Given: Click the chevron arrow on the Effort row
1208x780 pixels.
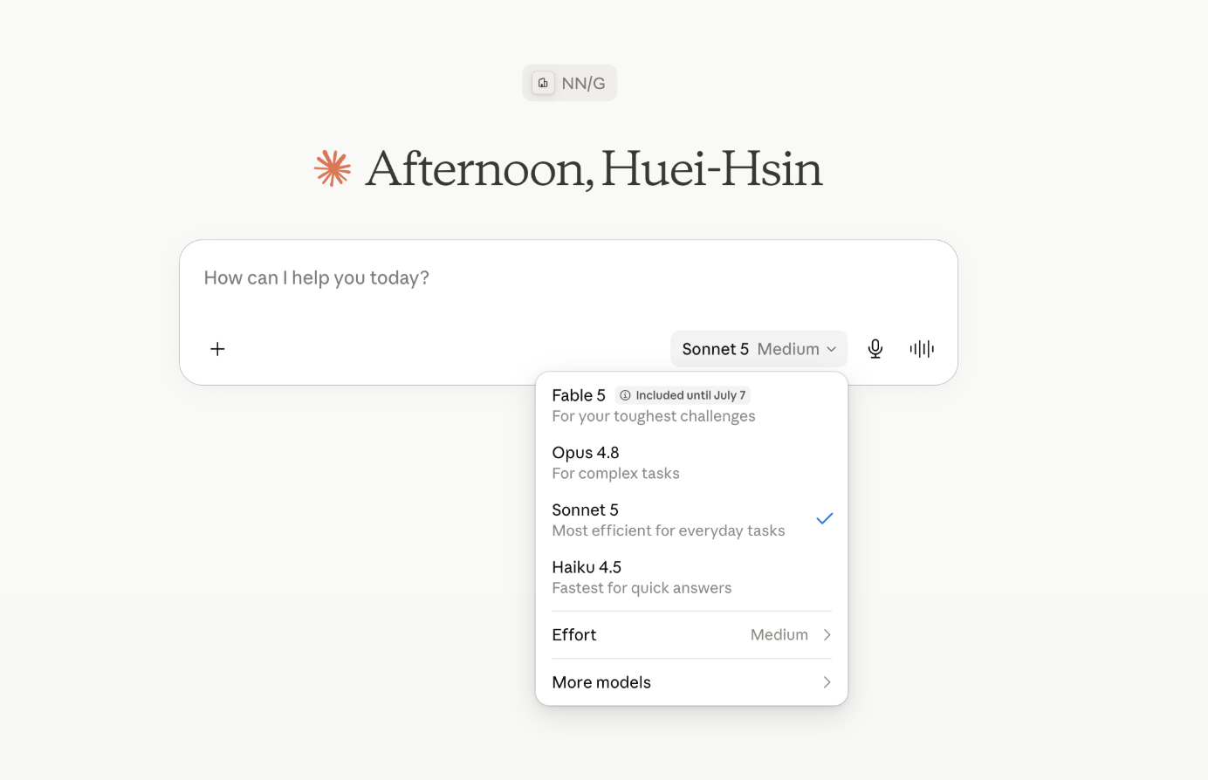Looking at the screenshot, I should (x=827, y=635).
